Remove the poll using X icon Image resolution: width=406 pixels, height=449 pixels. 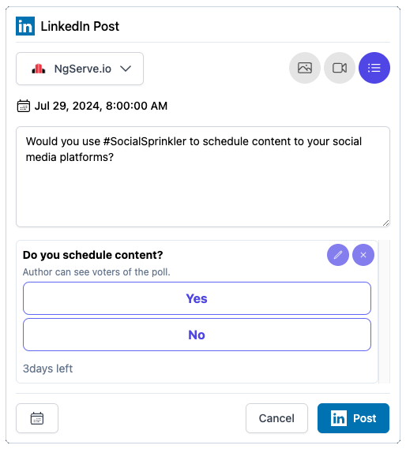[x=363, y=255]
